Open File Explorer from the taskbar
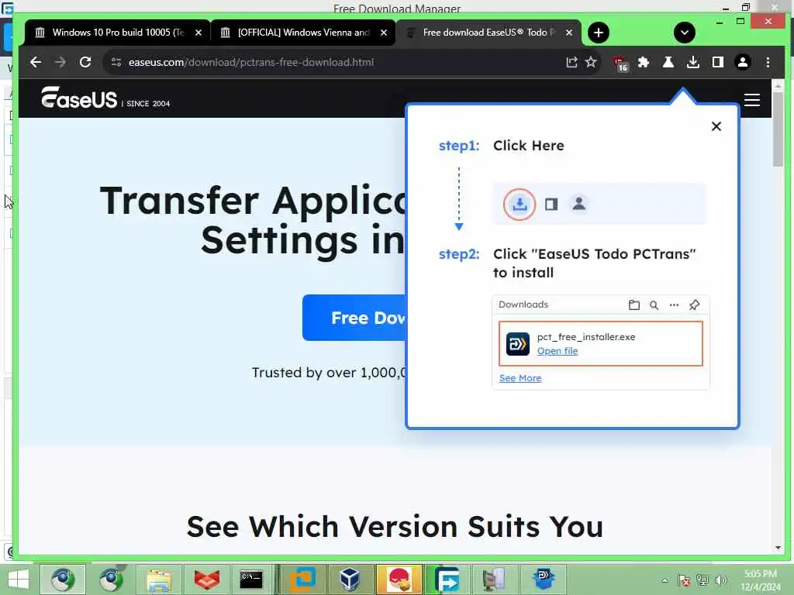Image resolution: width=794 pixels, height=595 pixels. tap(159, 580)
